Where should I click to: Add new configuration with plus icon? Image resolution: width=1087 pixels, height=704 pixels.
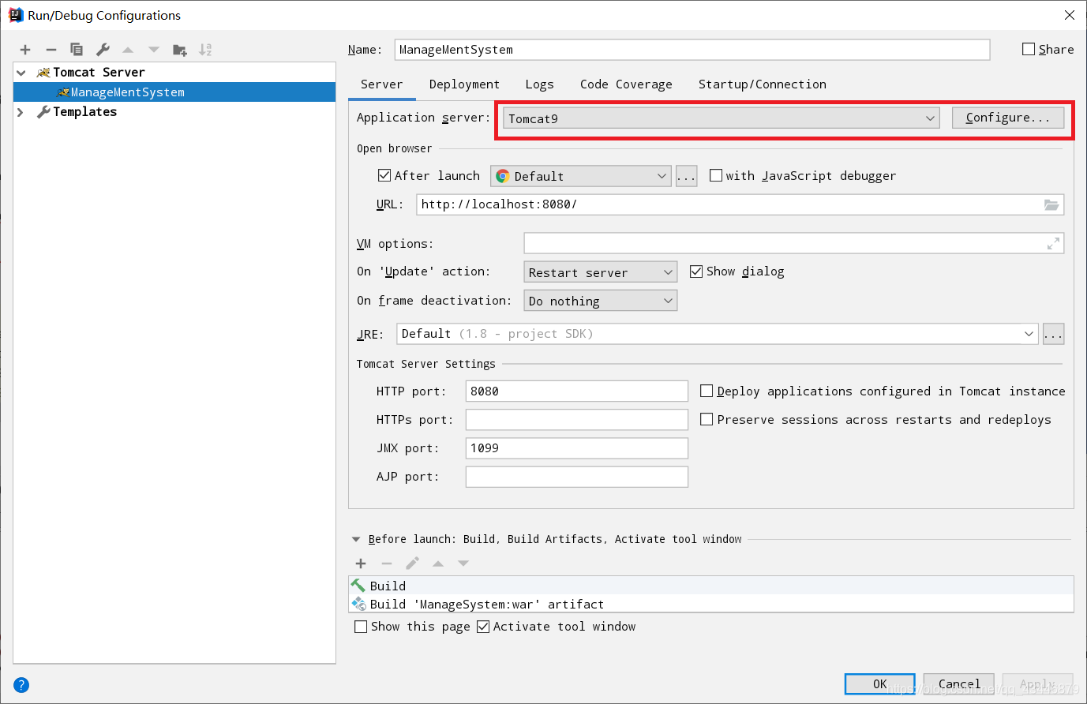click(x=25, y=50)
